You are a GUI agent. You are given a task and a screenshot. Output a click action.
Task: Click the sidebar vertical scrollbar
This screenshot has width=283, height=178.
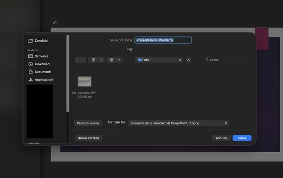tap(68, 74)
